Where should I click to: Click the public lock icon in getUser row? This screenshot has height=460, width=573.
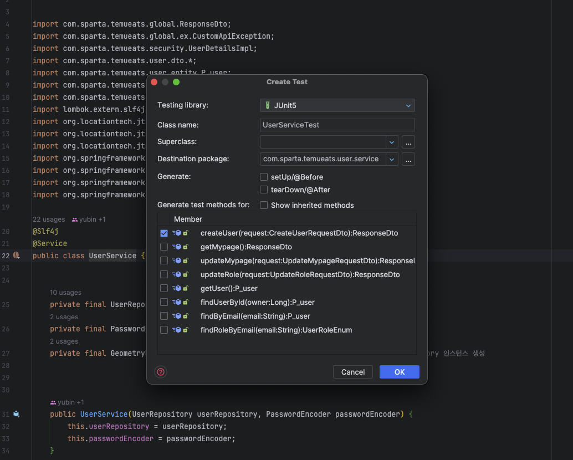pyautogui.click(x=186, y=288)
